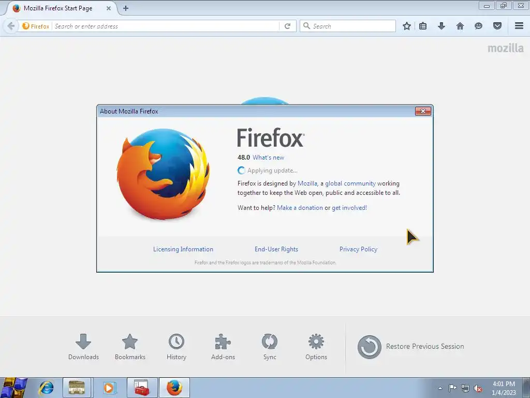Open the file explorer taskbar icon
The width and height of the screenshot is (530, 398).
point(77,388)
